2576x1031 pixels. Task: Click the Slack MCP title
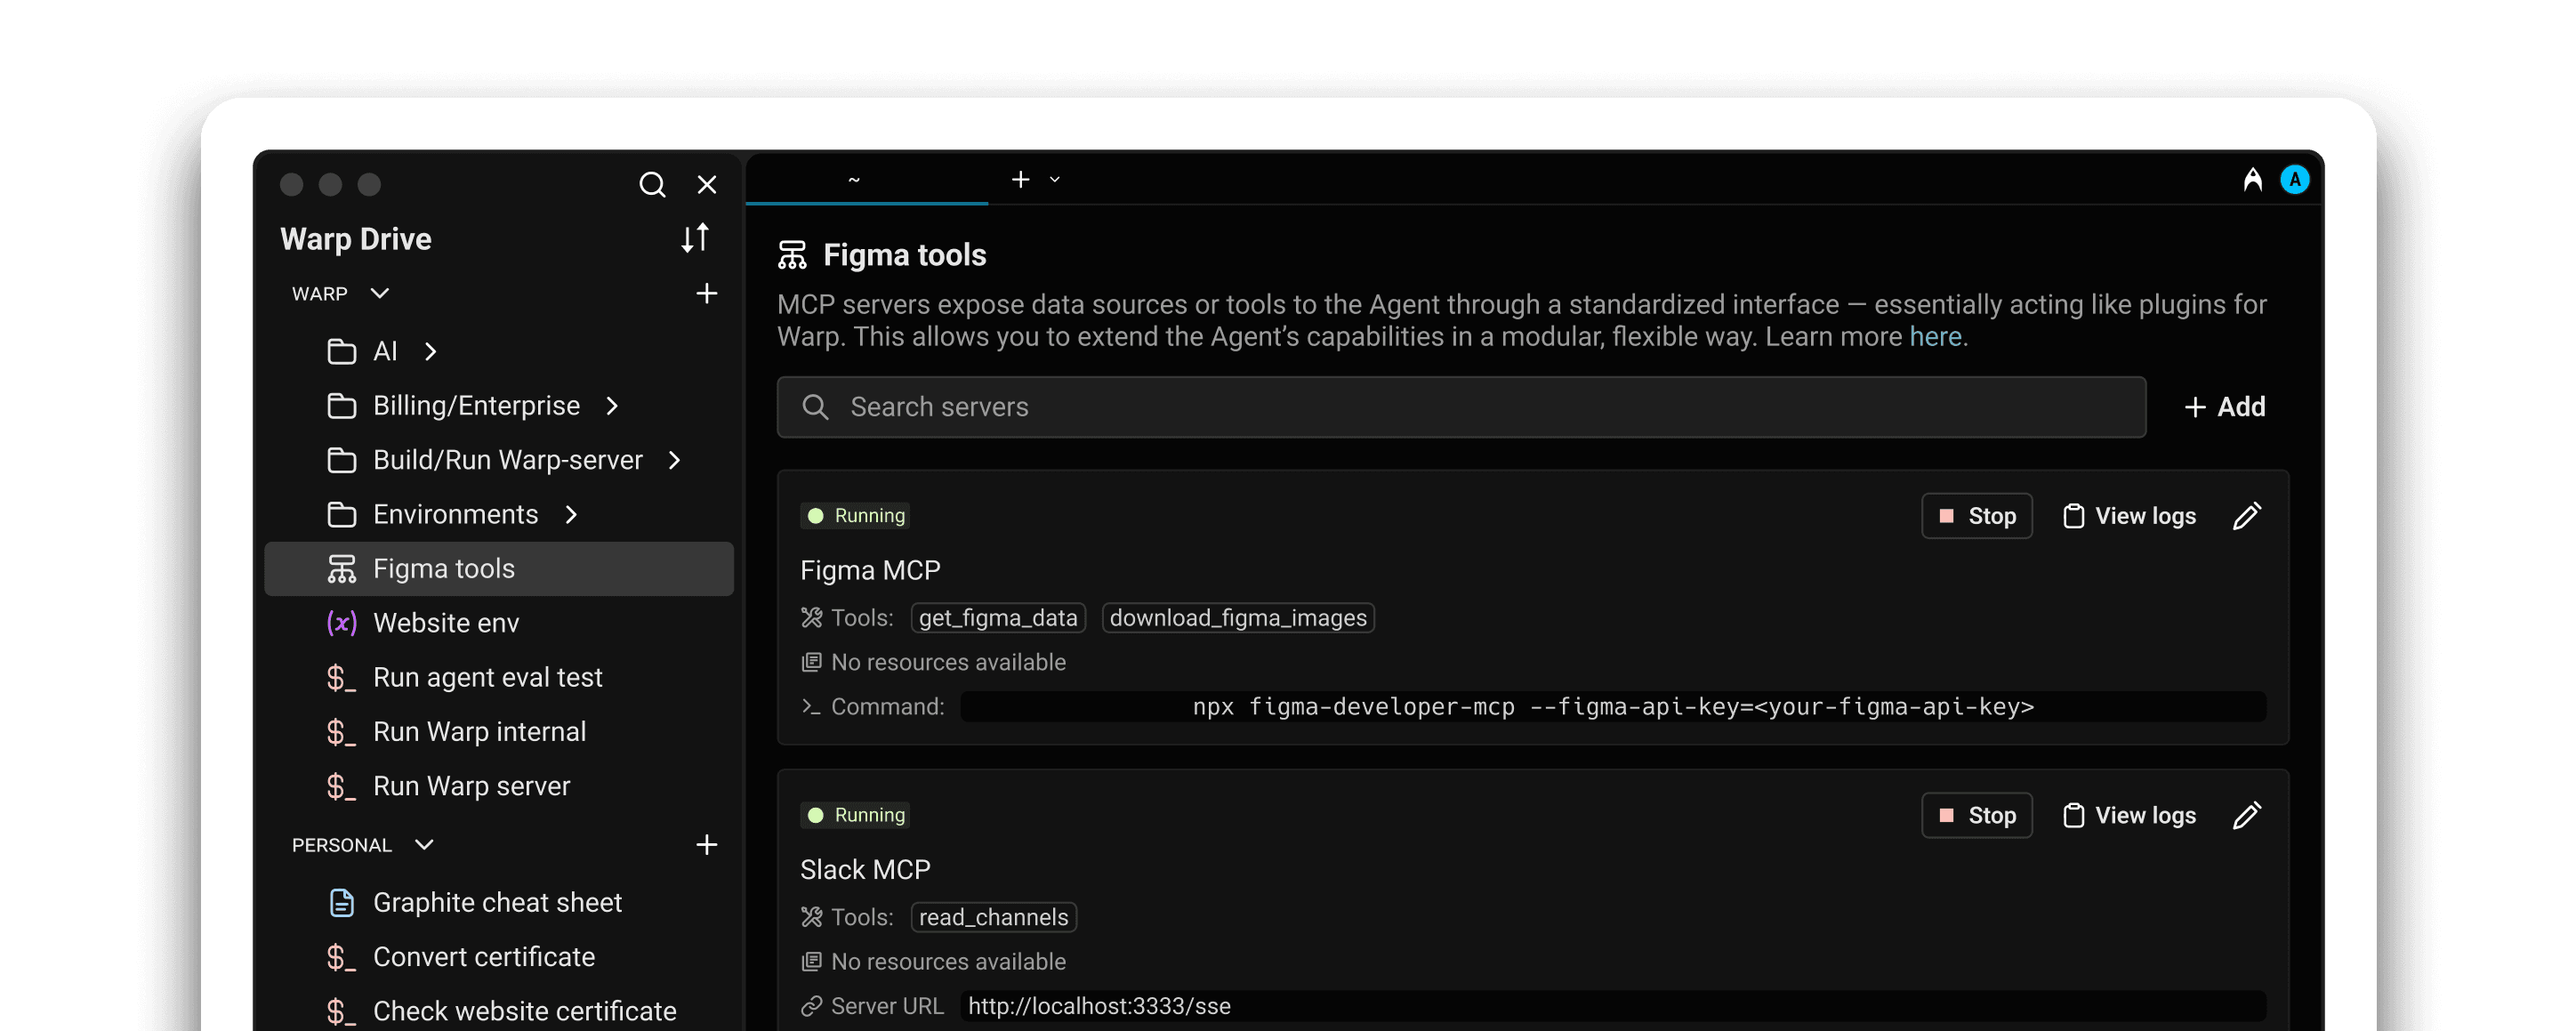(x=865, y=869)
